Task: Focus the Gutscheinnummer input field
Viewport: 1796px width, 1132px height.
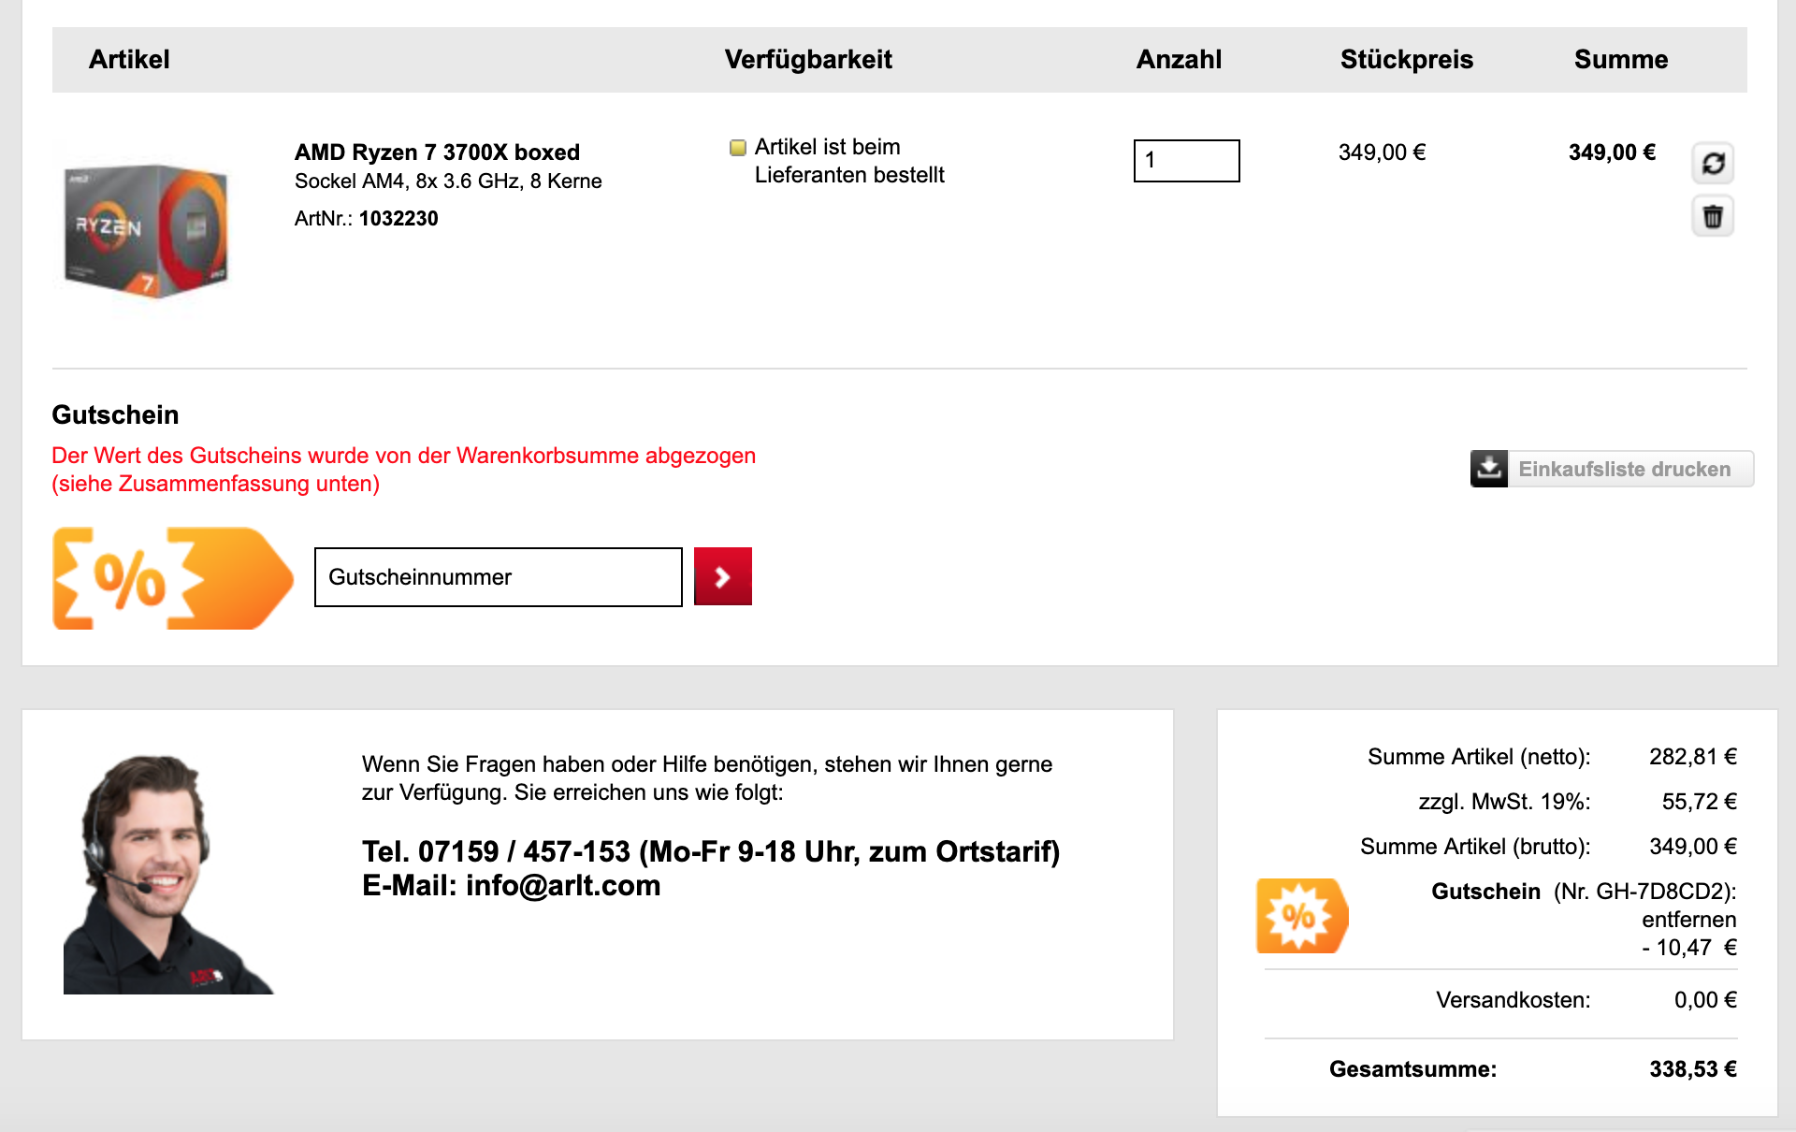Action: tap(498, 577)
